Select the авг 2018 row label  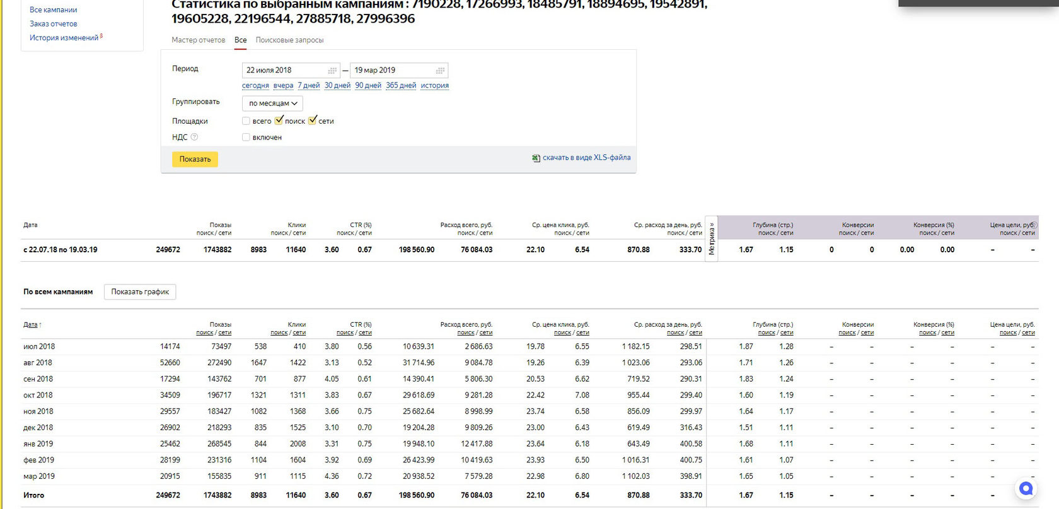tap(38, 363)
